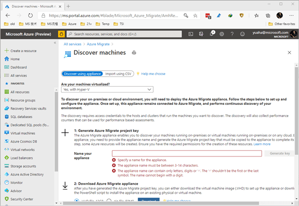Click the portal search box
299x206 pixels.
point(124,34)
